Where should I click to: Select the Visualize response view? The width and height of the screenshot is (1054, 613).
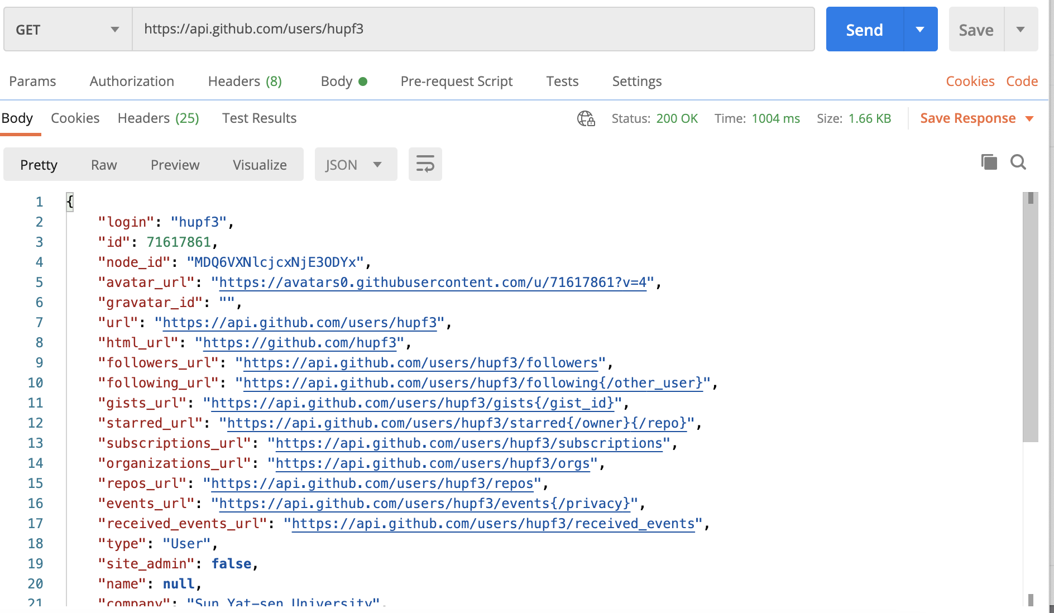click(259, 164)
